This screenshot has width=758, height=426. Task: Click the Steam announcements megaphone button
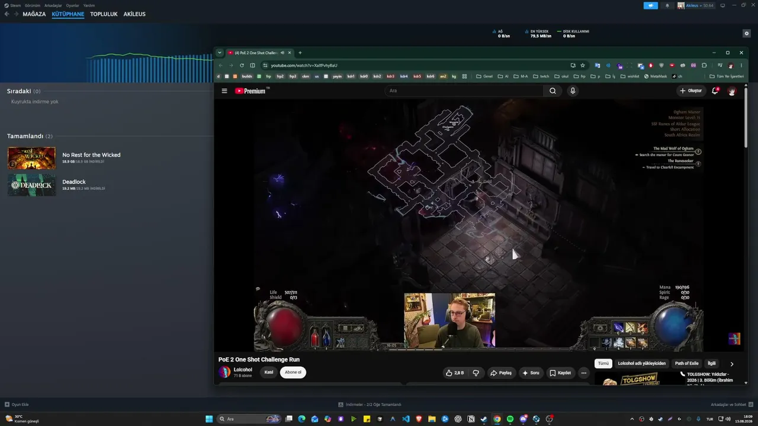651,5
